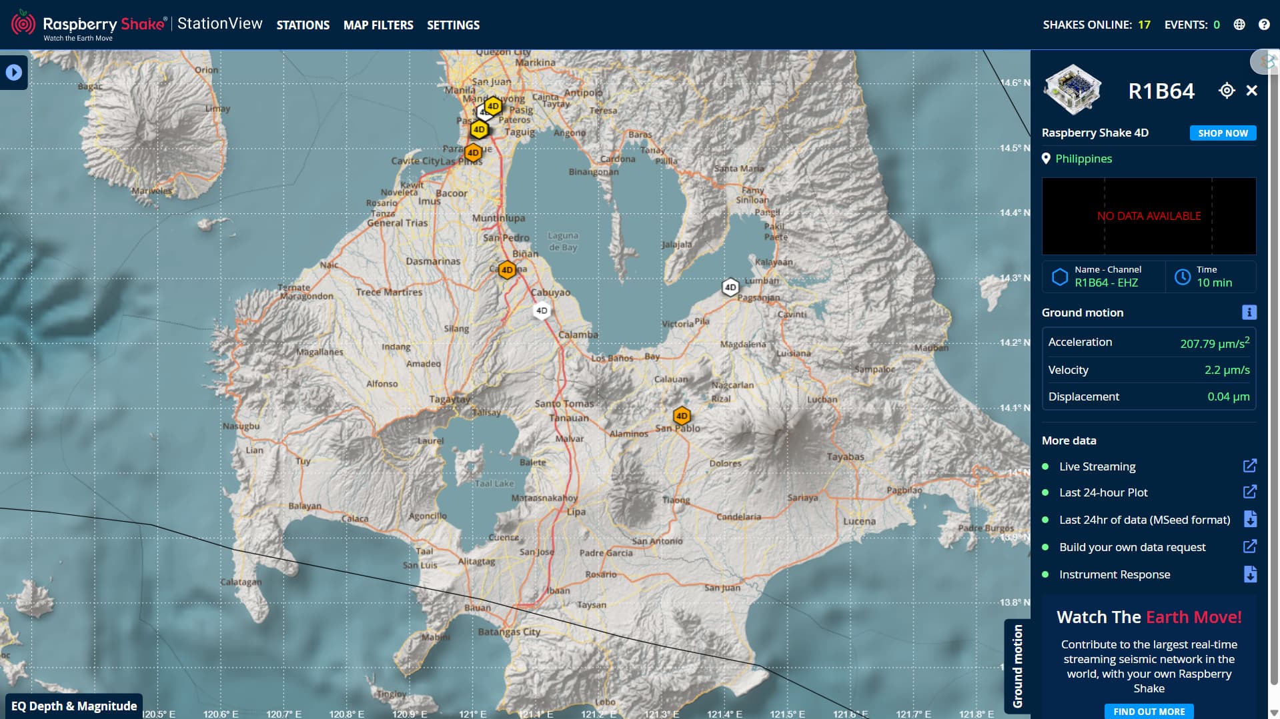Click the clock icon next to Time
This screenshot has width=1280, height=719.
click(x=1182, y=277)
